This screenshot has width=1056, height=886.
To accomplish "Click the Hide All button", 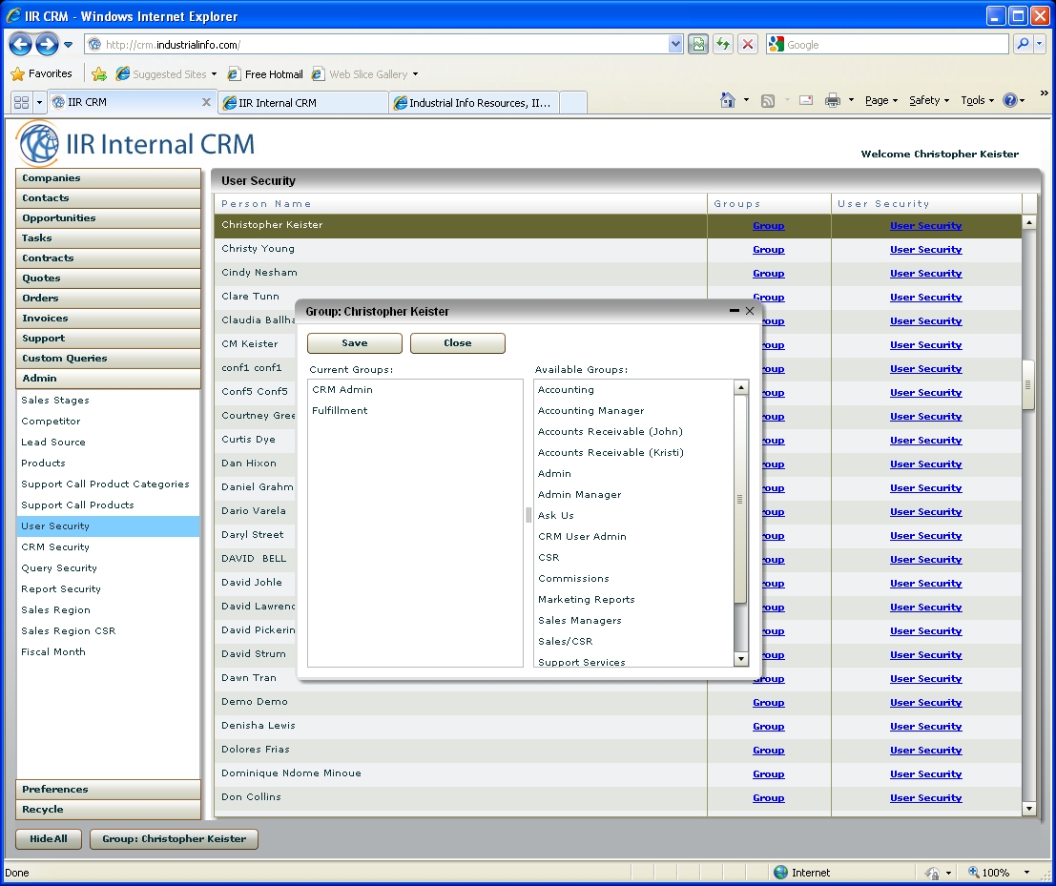I will coord(48,839).
